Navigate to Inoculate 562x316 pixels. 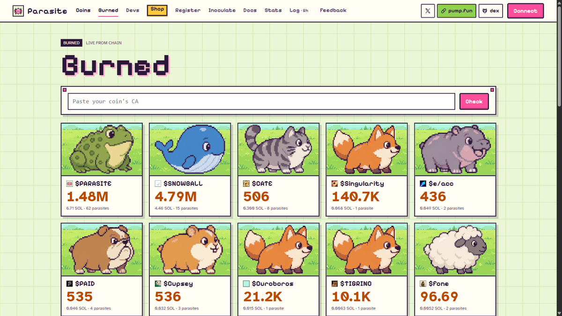[222, 10]
